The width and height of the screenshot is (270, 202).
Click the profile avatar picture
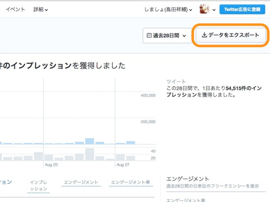pos(204,9)
